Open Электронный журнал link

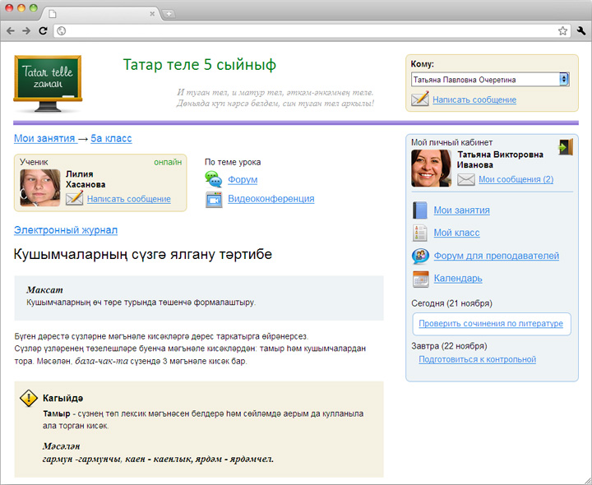click(x=66, y=230)
